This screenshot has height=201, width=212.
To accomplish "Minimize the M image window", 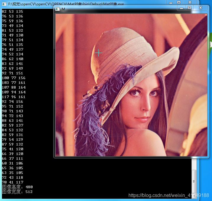I will [182, 8].
